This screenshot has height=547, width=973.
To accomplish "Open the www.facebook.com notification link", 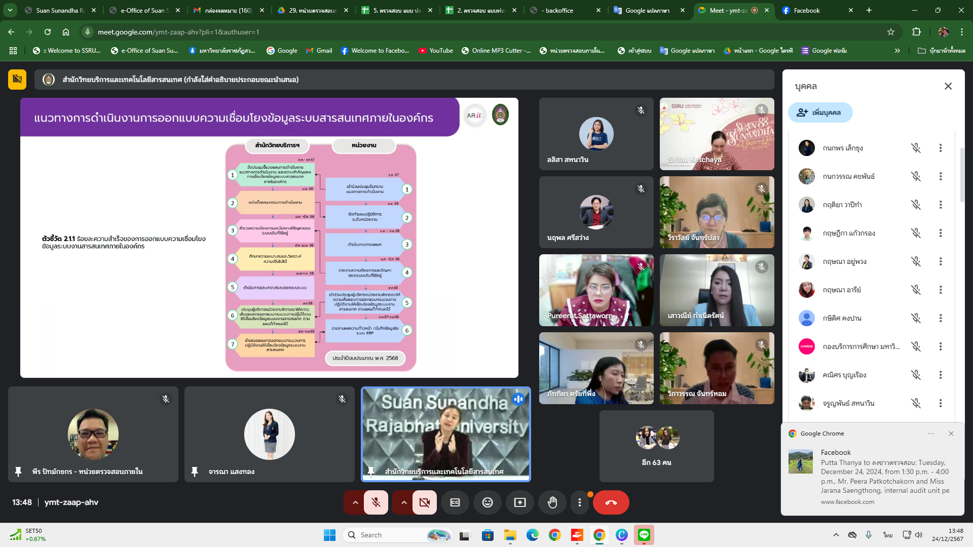I will 847,502.
